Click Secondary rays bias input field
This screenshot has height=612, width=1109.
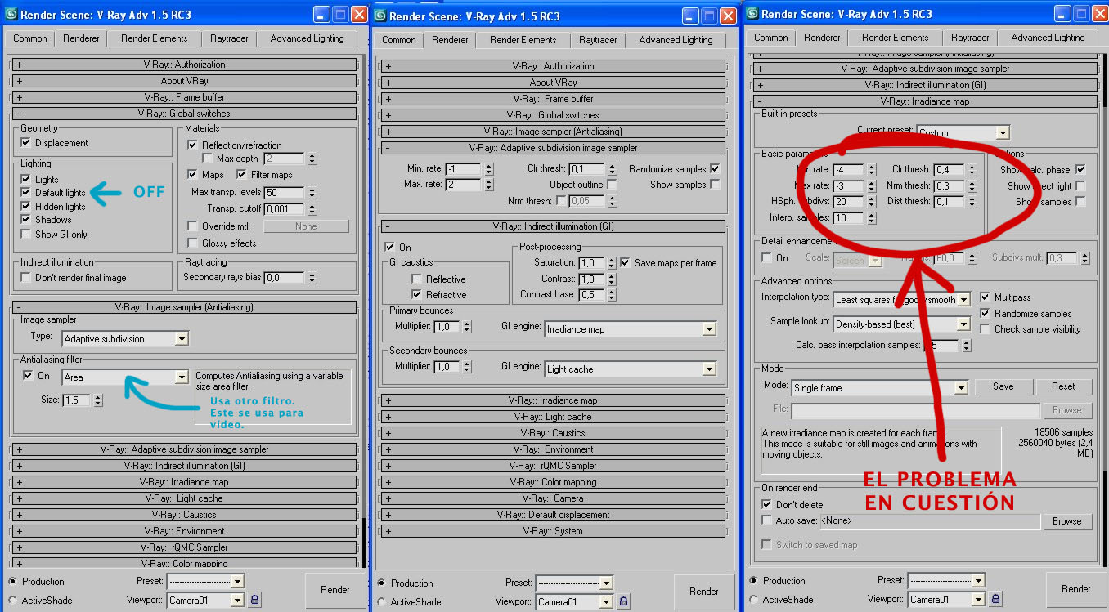click(284, 278)
